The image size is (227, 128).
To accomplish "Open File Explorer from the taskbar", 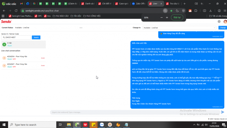I will [69, 125].
